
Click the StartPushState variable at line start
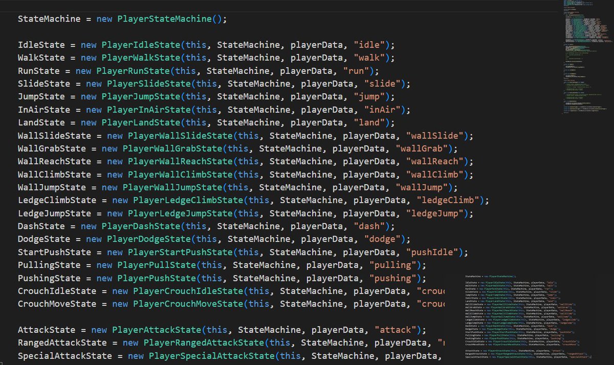tap(54, 252)
